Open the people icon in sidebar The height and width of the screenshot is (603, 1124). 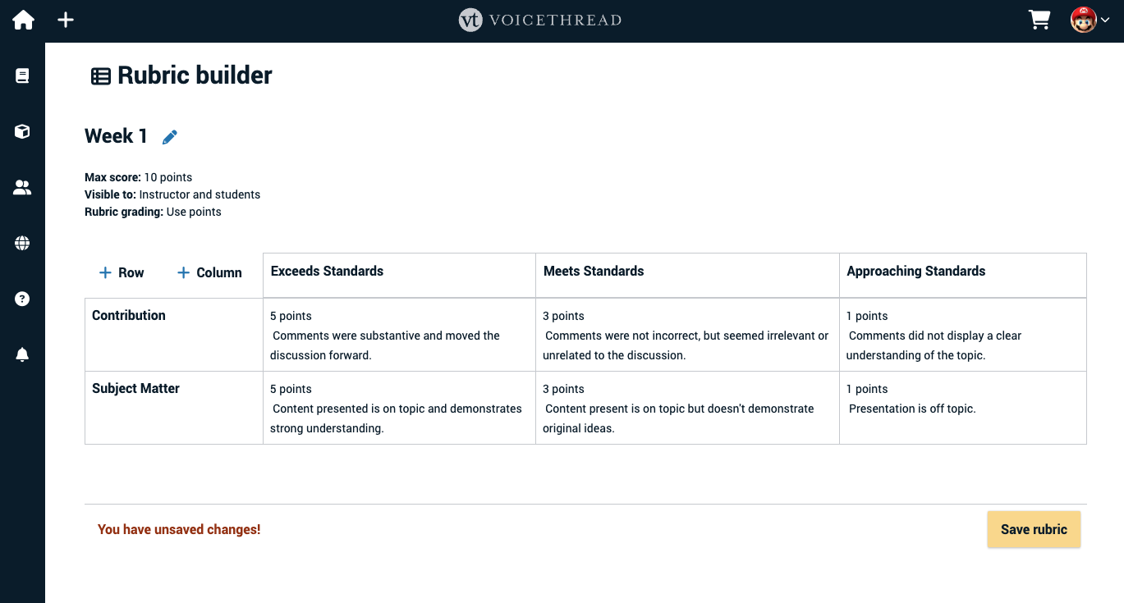22,187
